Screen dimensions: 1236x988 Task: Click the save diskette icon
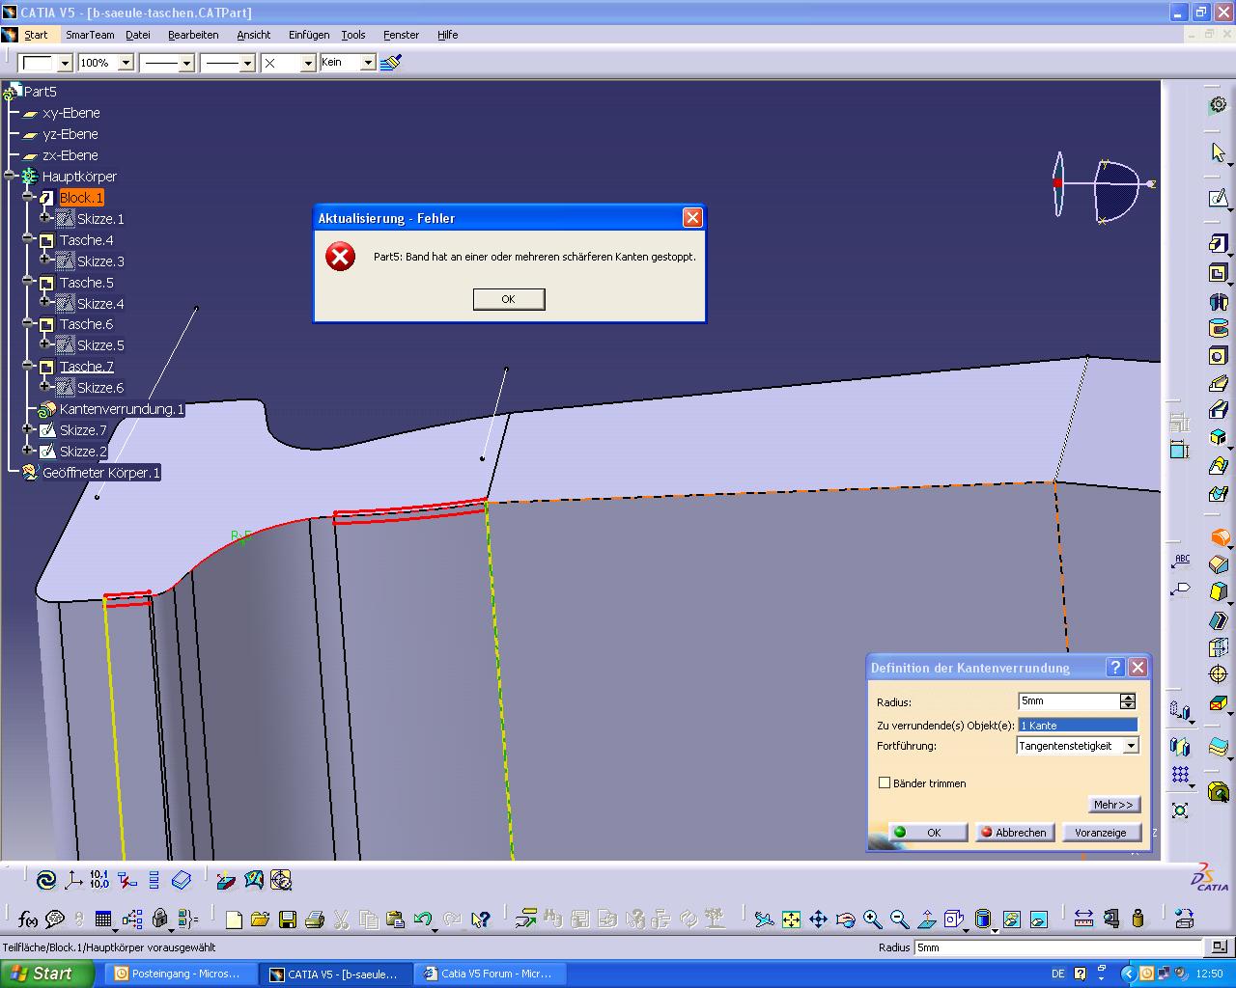click(x=287, y=919)
